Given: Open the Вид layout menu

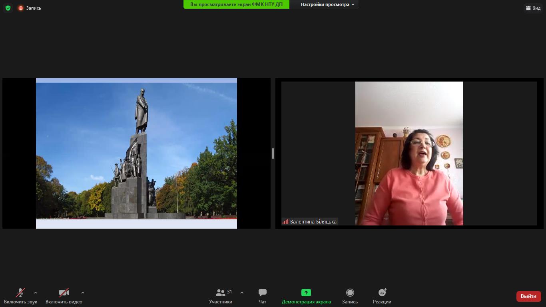Looking at the screenshot, I should coord(533,8).
